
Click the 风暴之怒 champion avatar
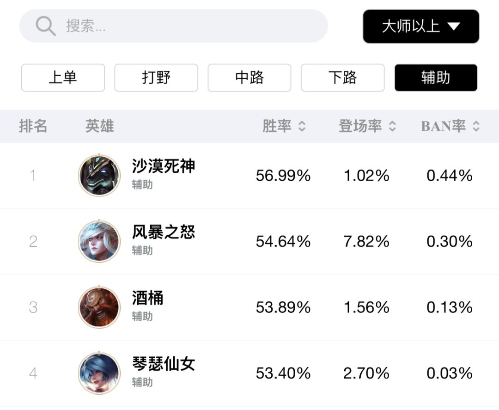99,241
